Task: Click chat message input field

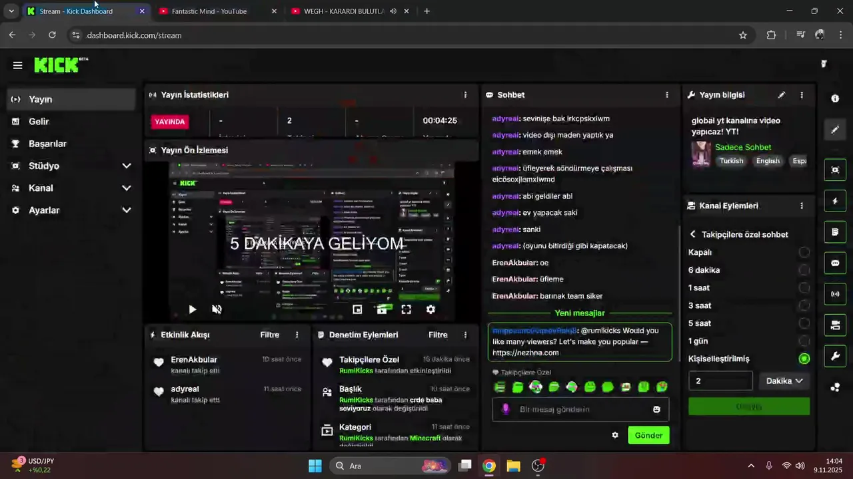Action: click(x=580, y=410)
